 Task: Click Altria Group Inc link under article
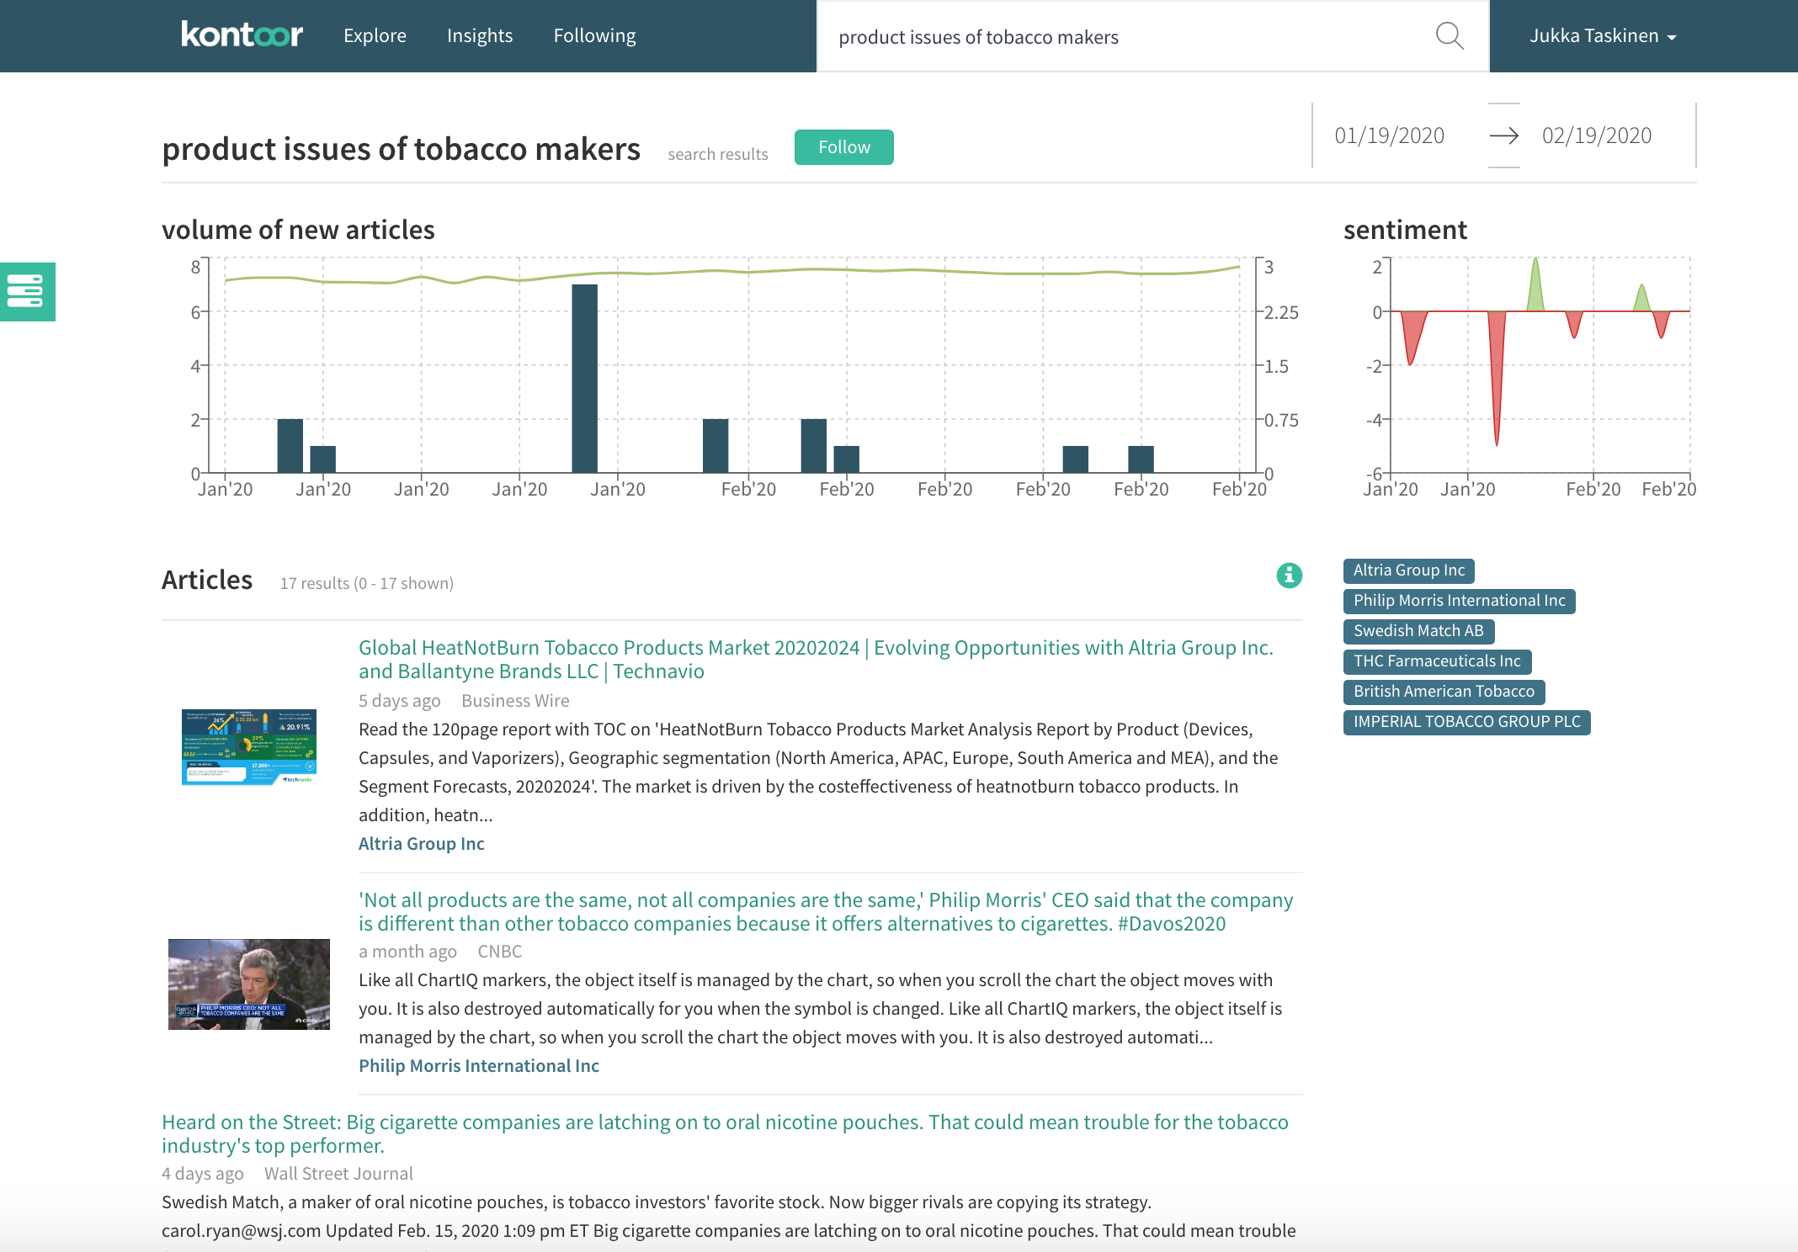tap(422, 844)
